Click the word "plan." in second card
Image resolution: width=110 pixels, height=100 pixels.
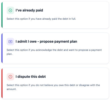pos(10,54)
